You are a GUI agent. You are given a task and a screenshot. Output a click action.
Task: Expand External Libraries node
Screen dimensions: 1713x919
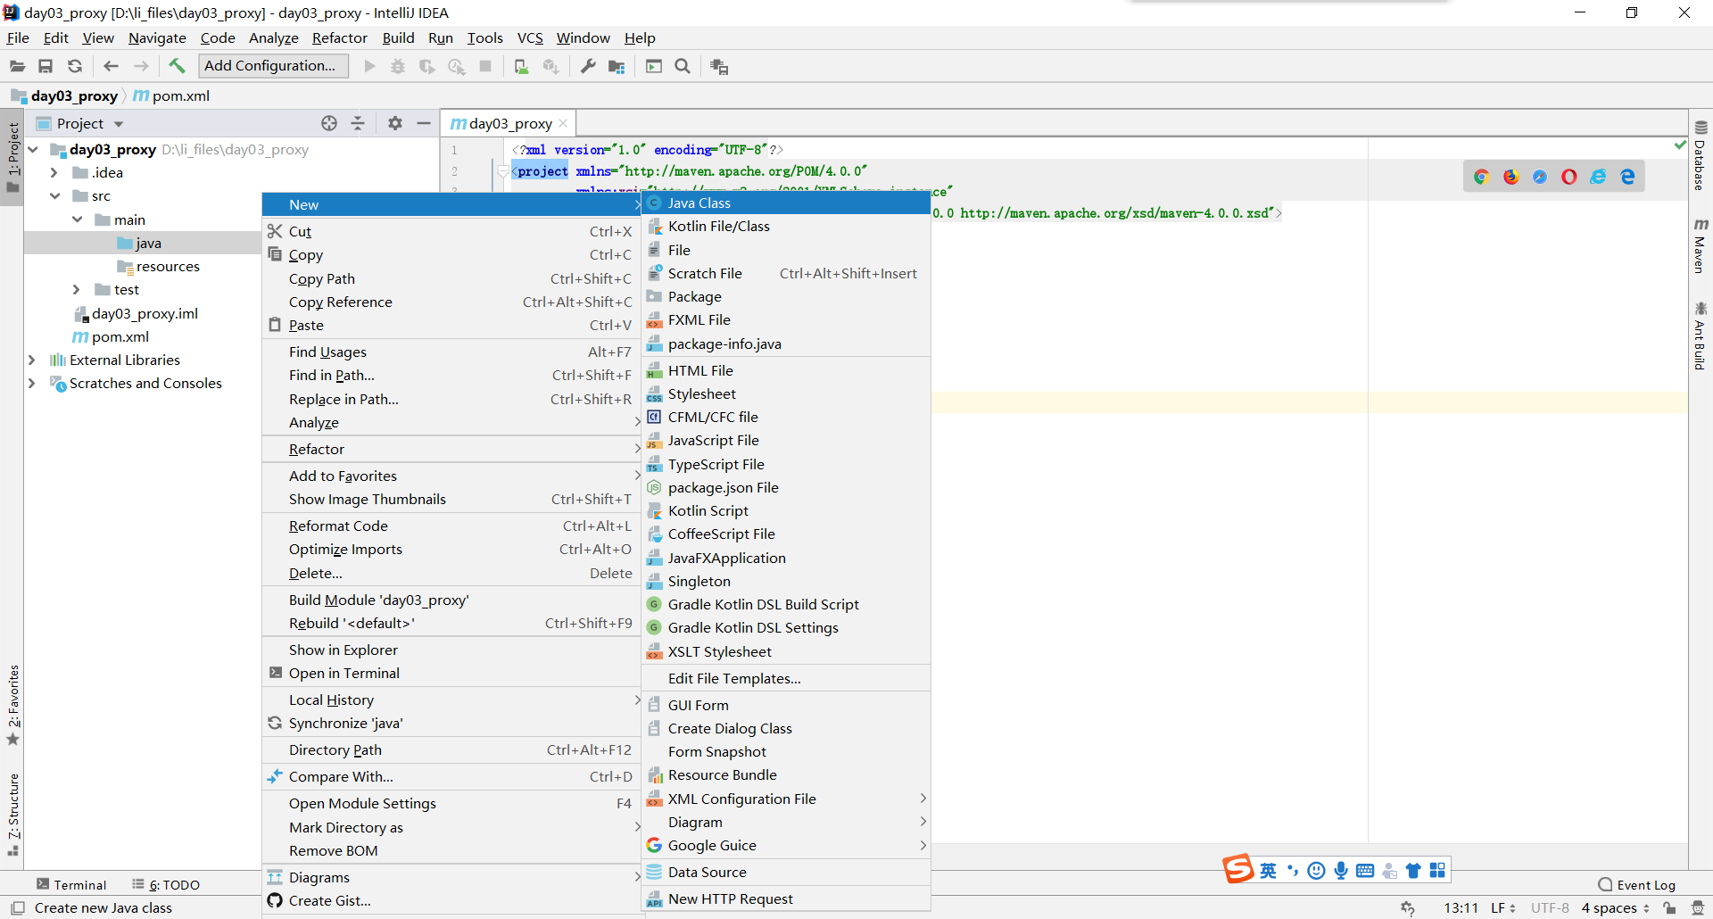[x=31, y=360]
